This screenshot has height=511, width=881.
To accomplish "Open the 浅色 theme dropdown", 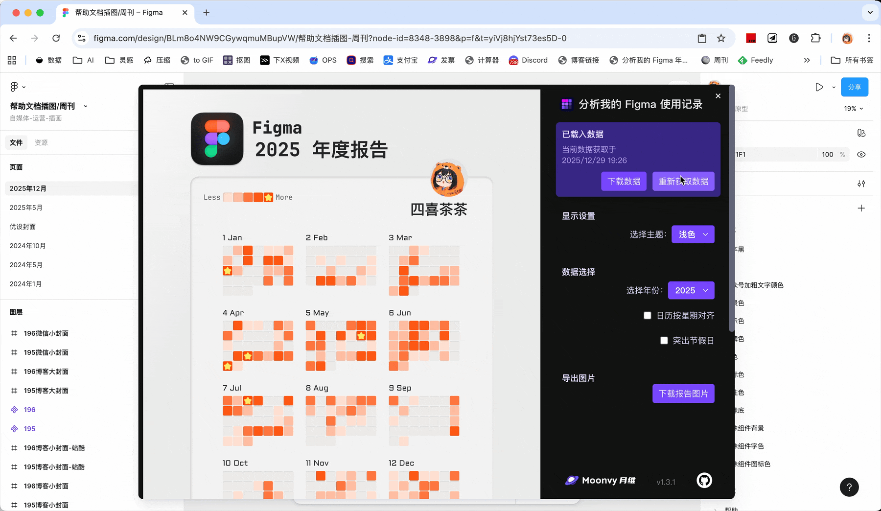I will pyautogui.click(x=693, y=234).
